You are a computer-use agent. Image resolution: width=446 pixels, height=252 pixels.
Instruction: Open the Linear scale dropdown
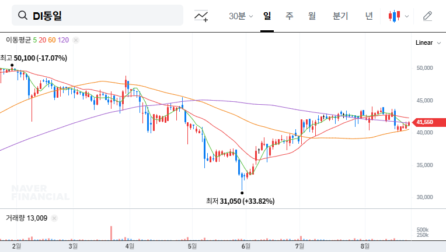point(428,43)
